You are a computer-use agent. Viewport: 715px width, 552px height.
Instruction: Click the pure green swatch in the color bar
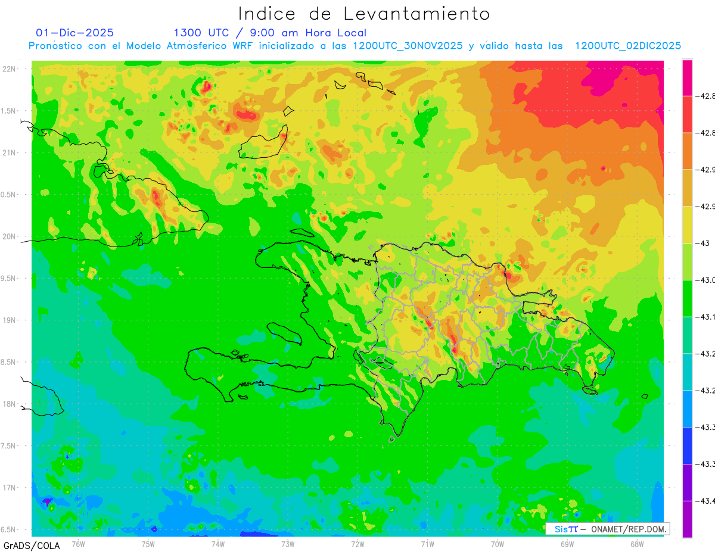point(687,298)
